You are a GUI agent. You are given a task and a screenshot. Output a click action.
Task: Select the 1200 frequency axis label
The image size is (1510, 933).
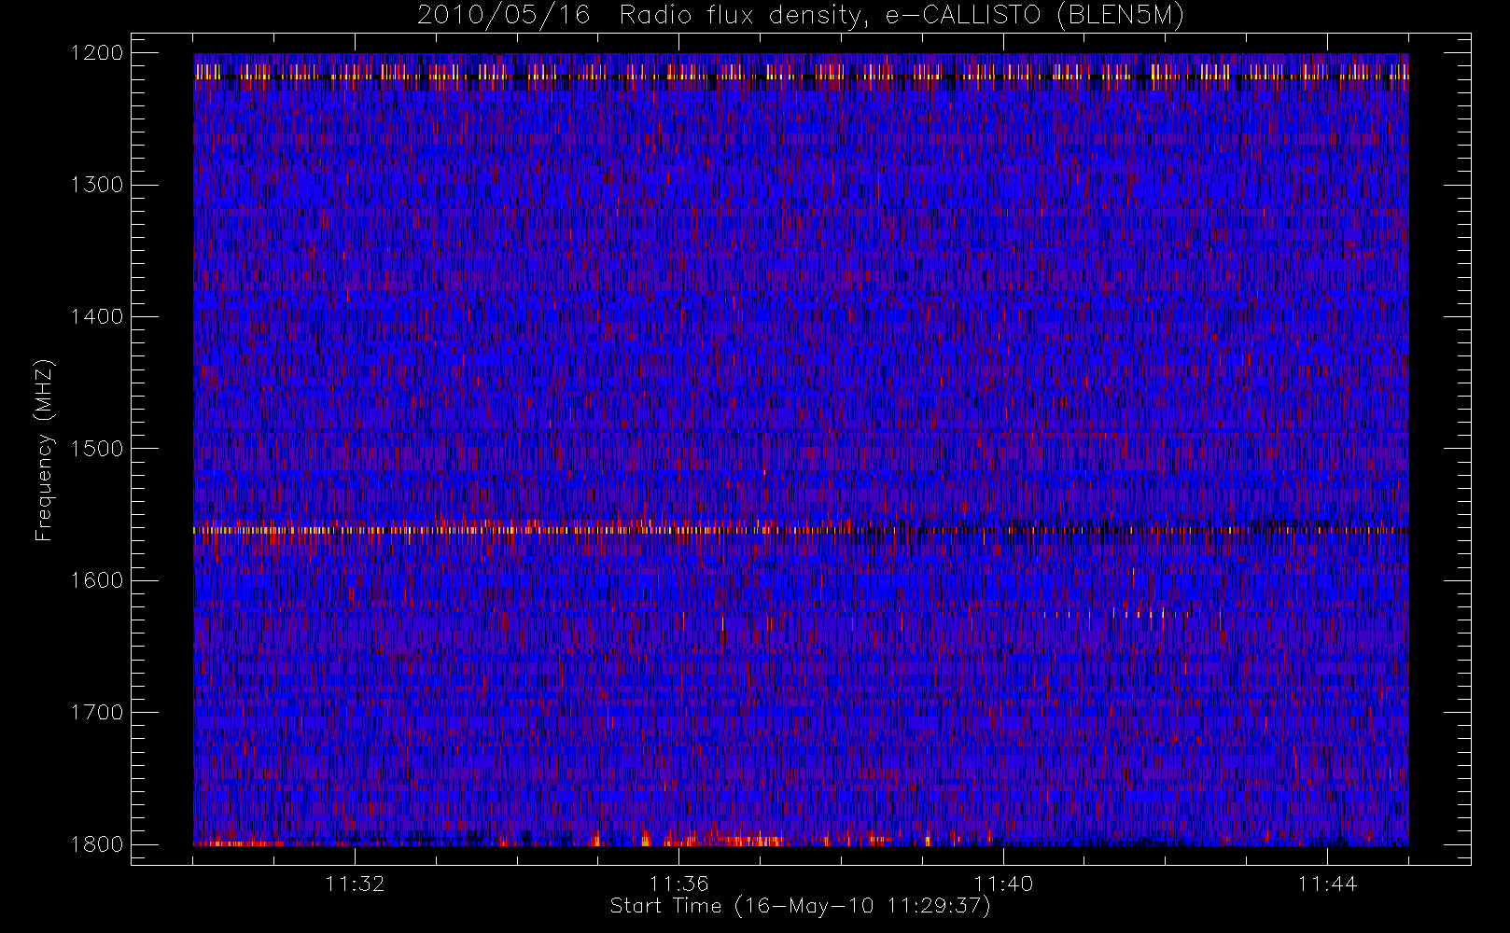pos(97,53)
